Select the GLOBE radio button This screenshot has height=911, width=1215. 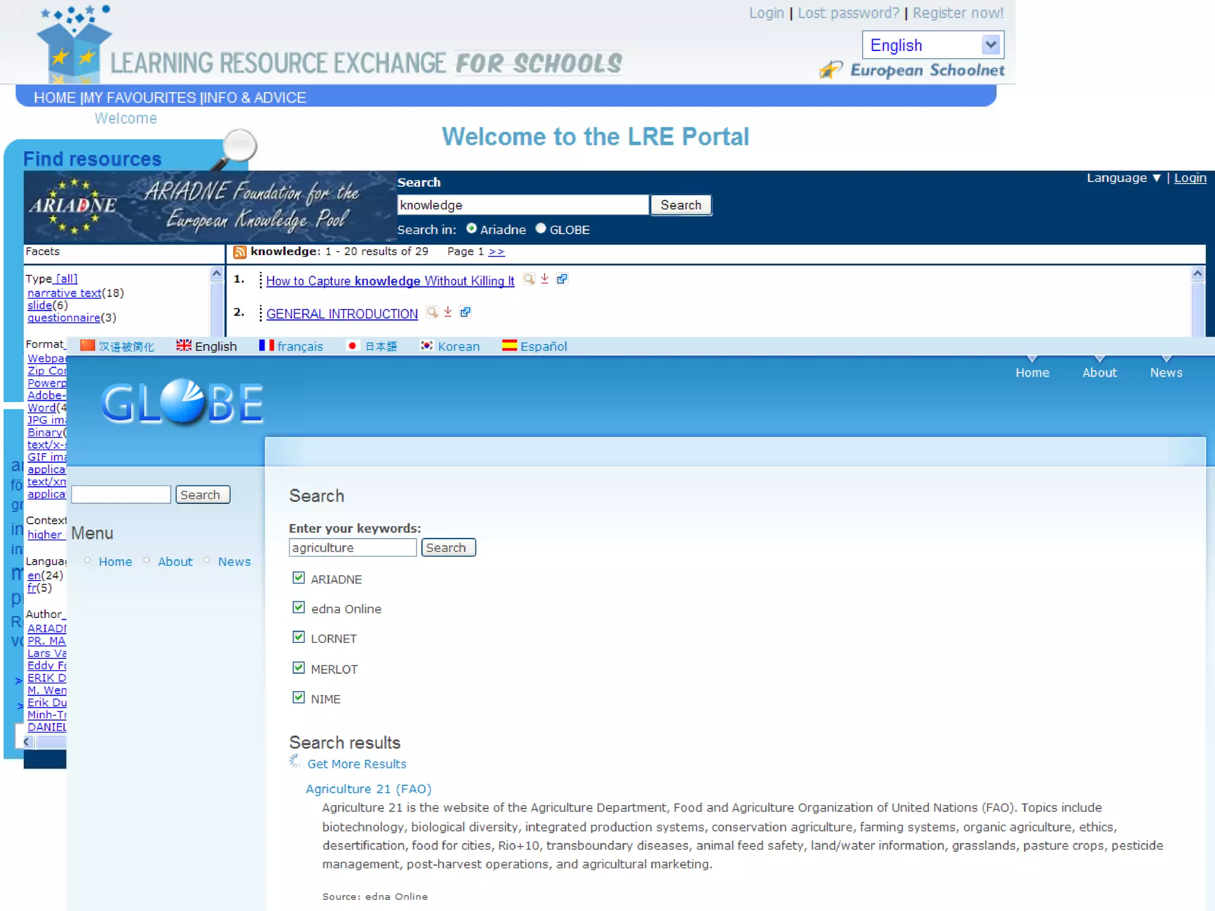pos(540,228)
